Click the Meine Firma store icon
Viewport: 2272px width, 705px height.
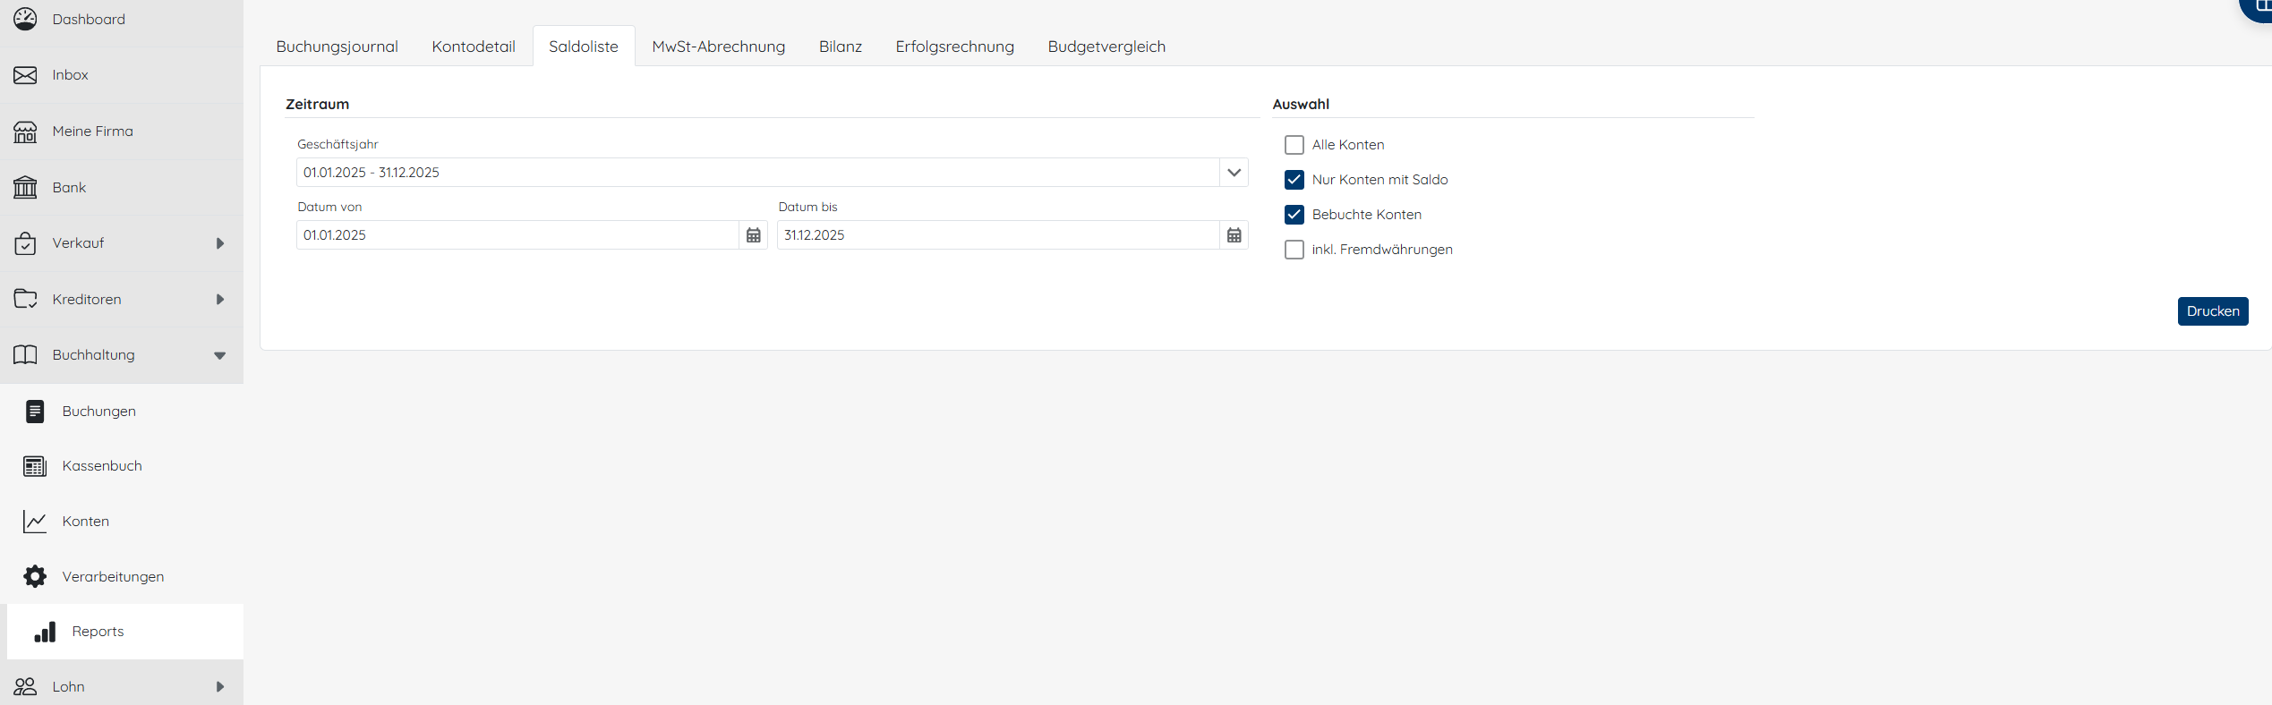tap(25, 132)
